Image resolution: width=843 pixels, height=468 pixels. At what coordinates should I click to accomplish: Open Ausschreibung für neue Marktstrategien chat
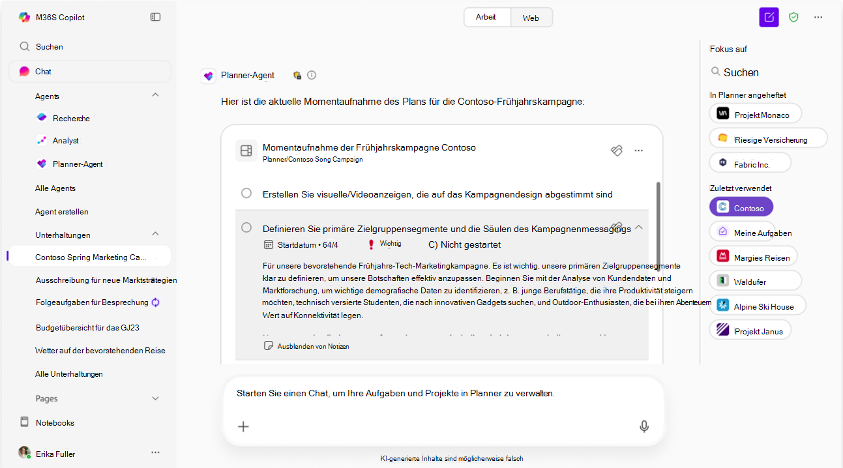[106, 280]
